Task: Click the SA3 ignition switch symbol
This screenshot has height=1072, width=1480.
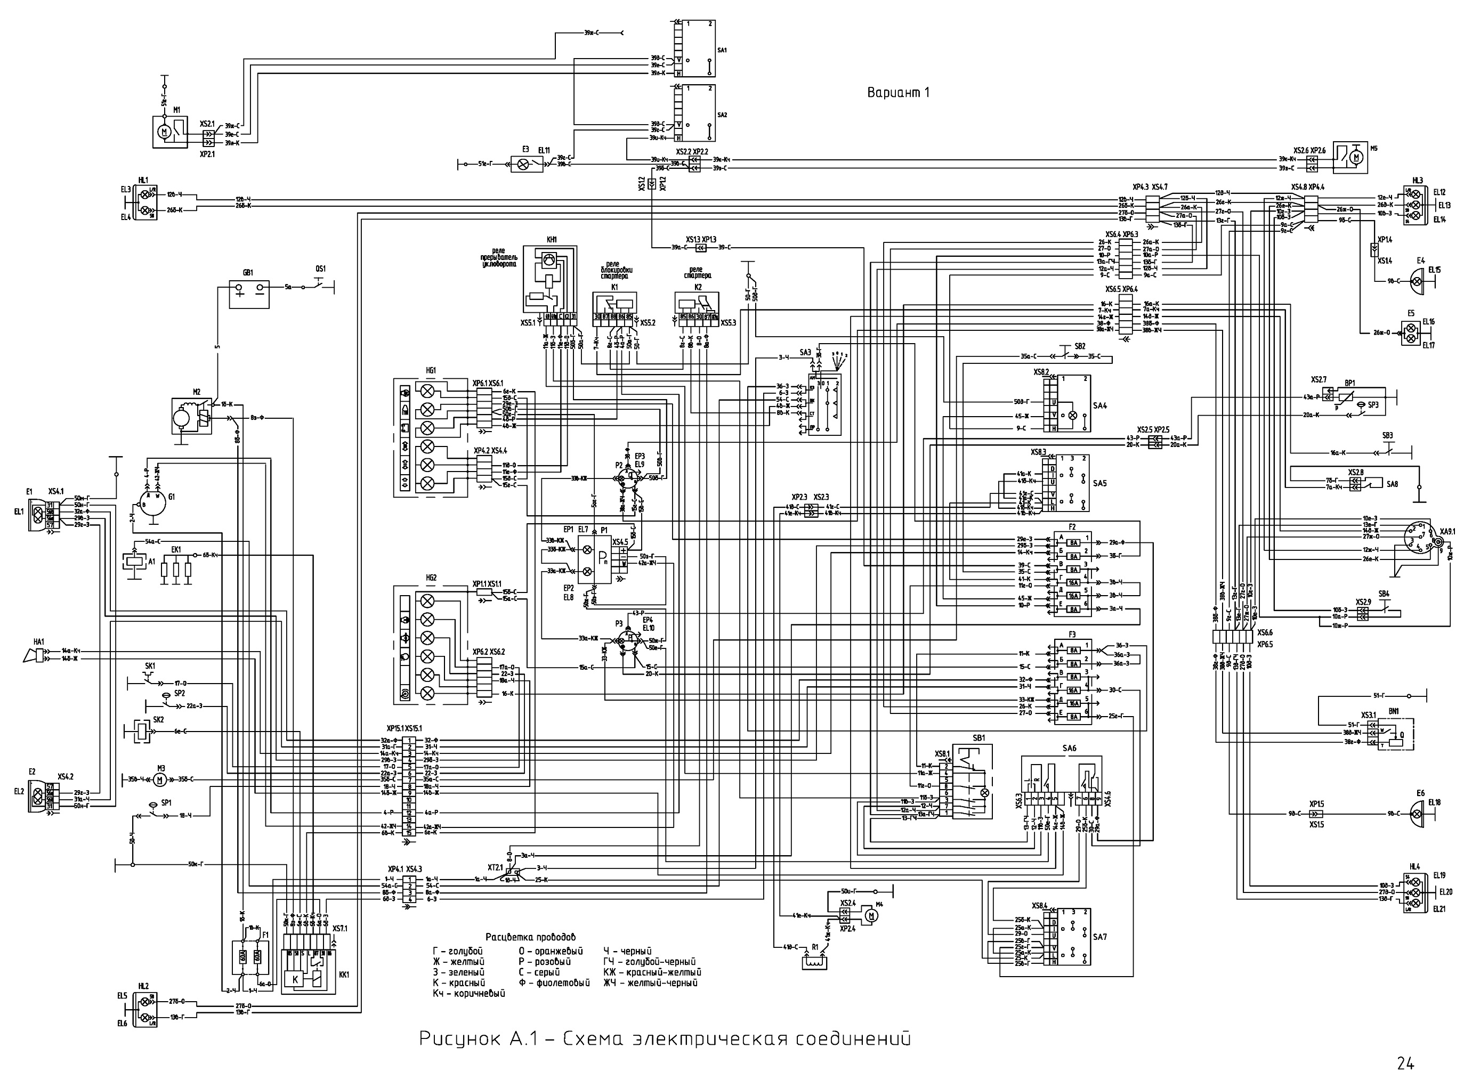Action: coord(825,404)
